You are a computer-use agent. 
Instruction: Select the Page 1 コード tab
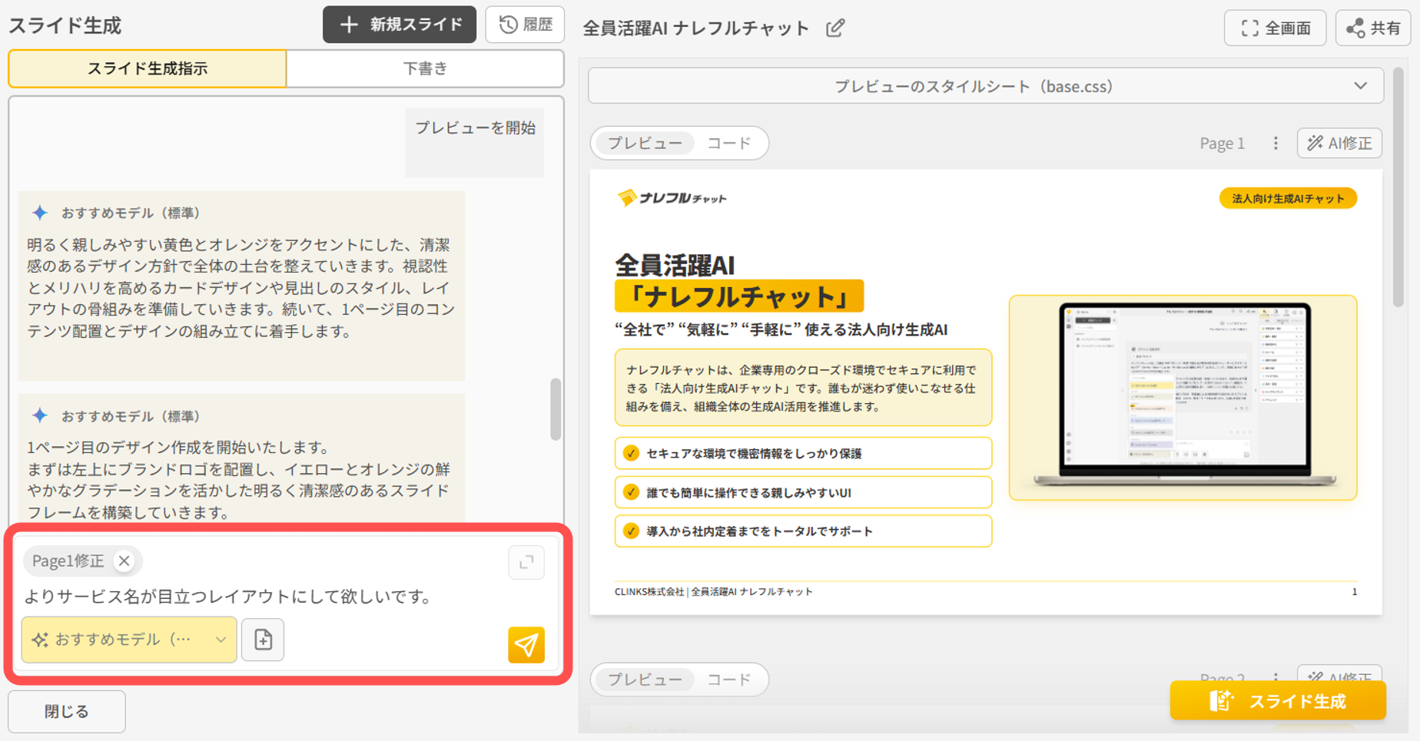728,143
